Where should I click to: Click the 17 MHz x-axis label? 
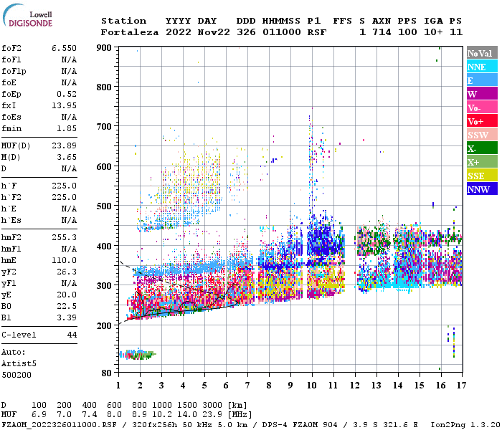point(461,386)
